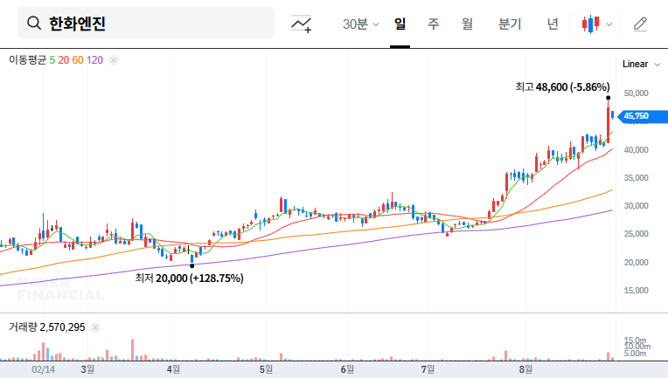Click the green 5-day average value
The width and height of the screenshot is (668, 378).
coord(52,60)
